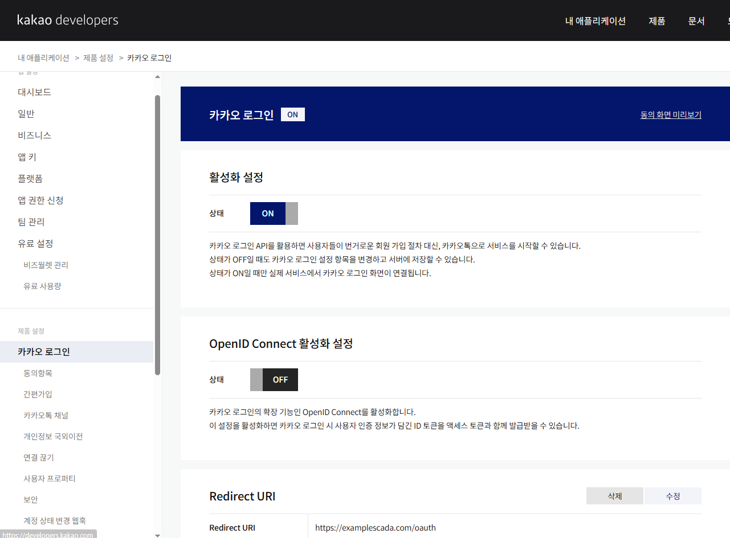Open 일반 in sidebar

click(26, 114)
